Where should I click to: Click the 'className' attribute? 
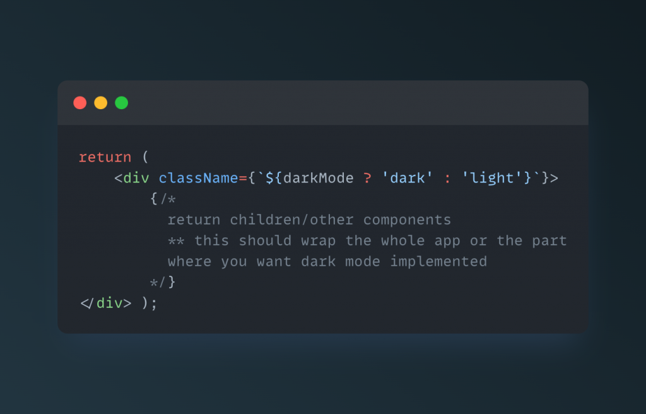[199, 178]
